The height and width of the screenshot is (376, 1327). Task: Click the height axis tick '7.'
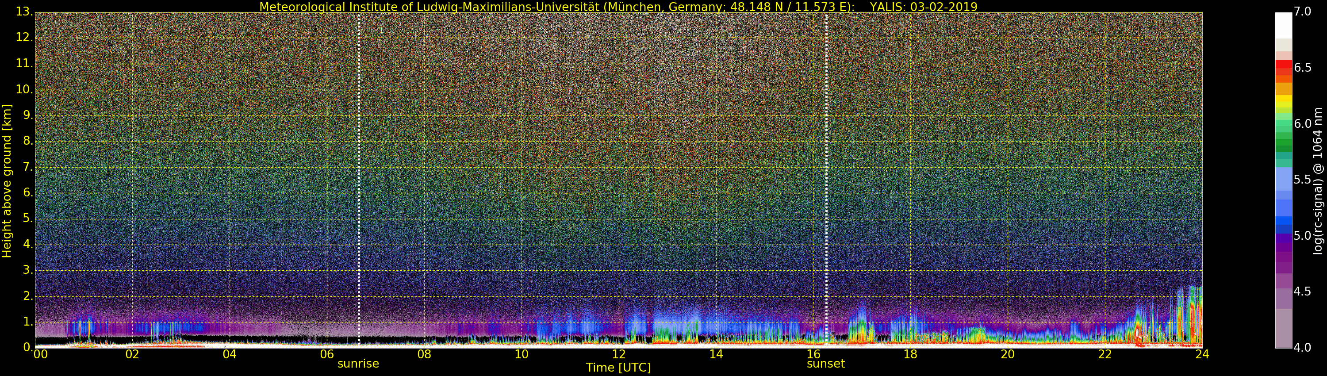point(28,167)
